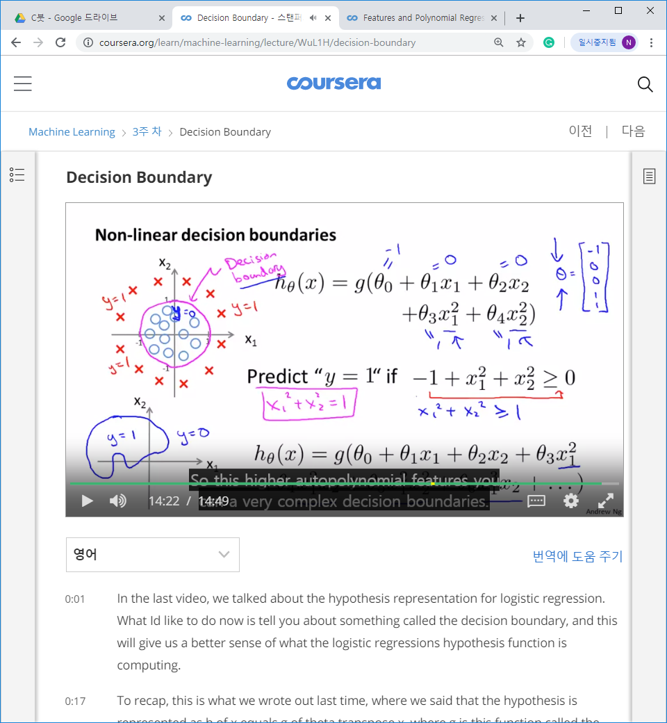Open the lecture notes panel icon
The height and width of the screenshot is (723, 667).
coord(649,176)
